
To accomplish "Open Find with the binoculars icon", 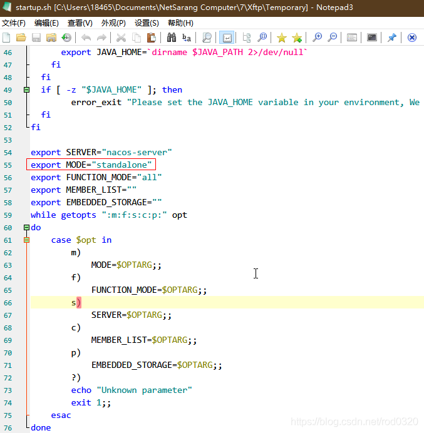I will click(x=172, y=38).
